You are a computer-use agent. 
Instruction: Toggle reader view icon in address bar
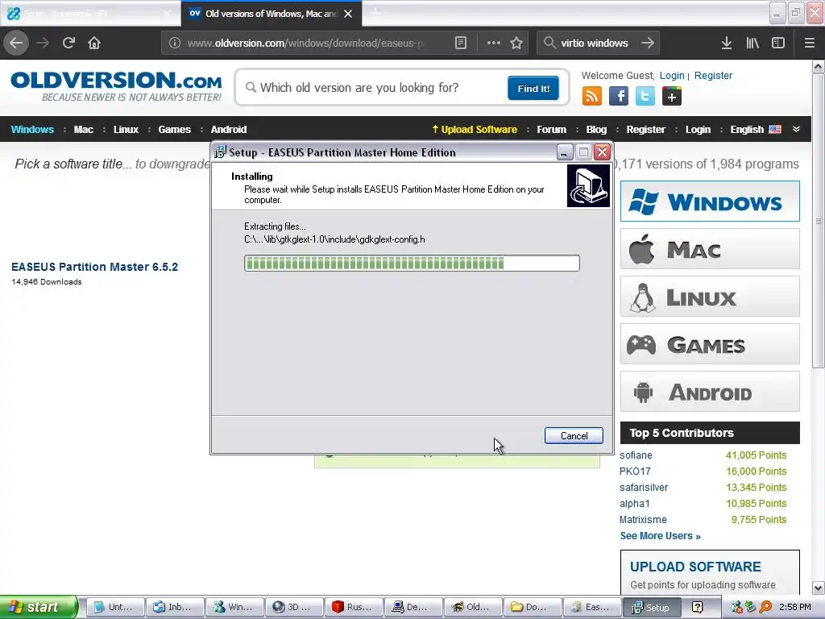(461, 44)
